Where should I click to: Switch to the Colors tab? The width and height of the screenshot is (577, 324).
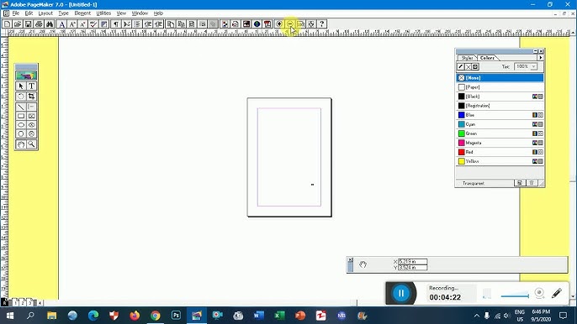tap(487, 58)
